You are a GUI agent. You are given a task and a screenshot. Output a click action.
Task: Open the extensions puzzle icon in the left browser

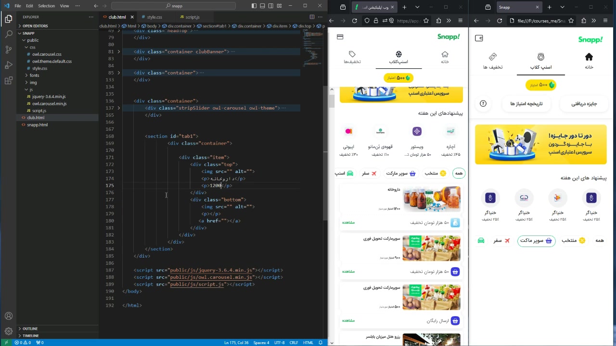coord(438,21)
